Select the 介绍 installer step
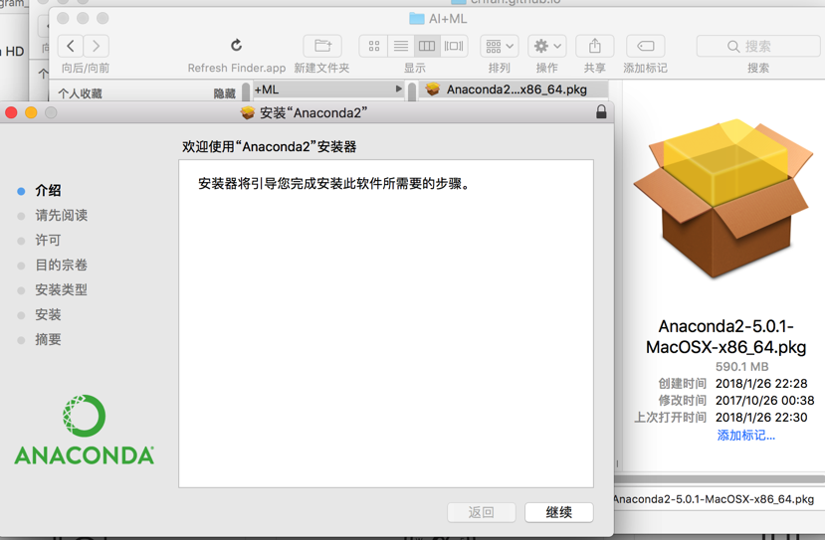825x540 pixels. pyautogui.click(x=48, y=190)
